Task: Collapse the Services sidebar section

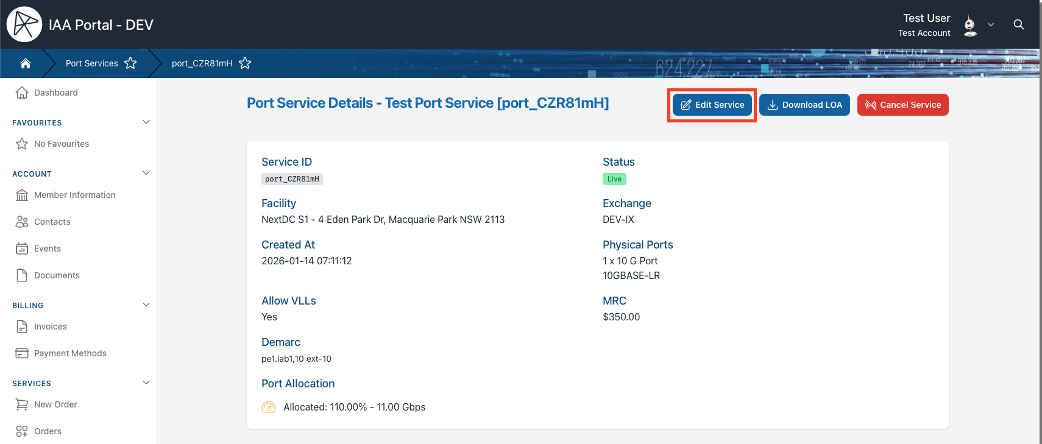Action: tap(146, 382)
